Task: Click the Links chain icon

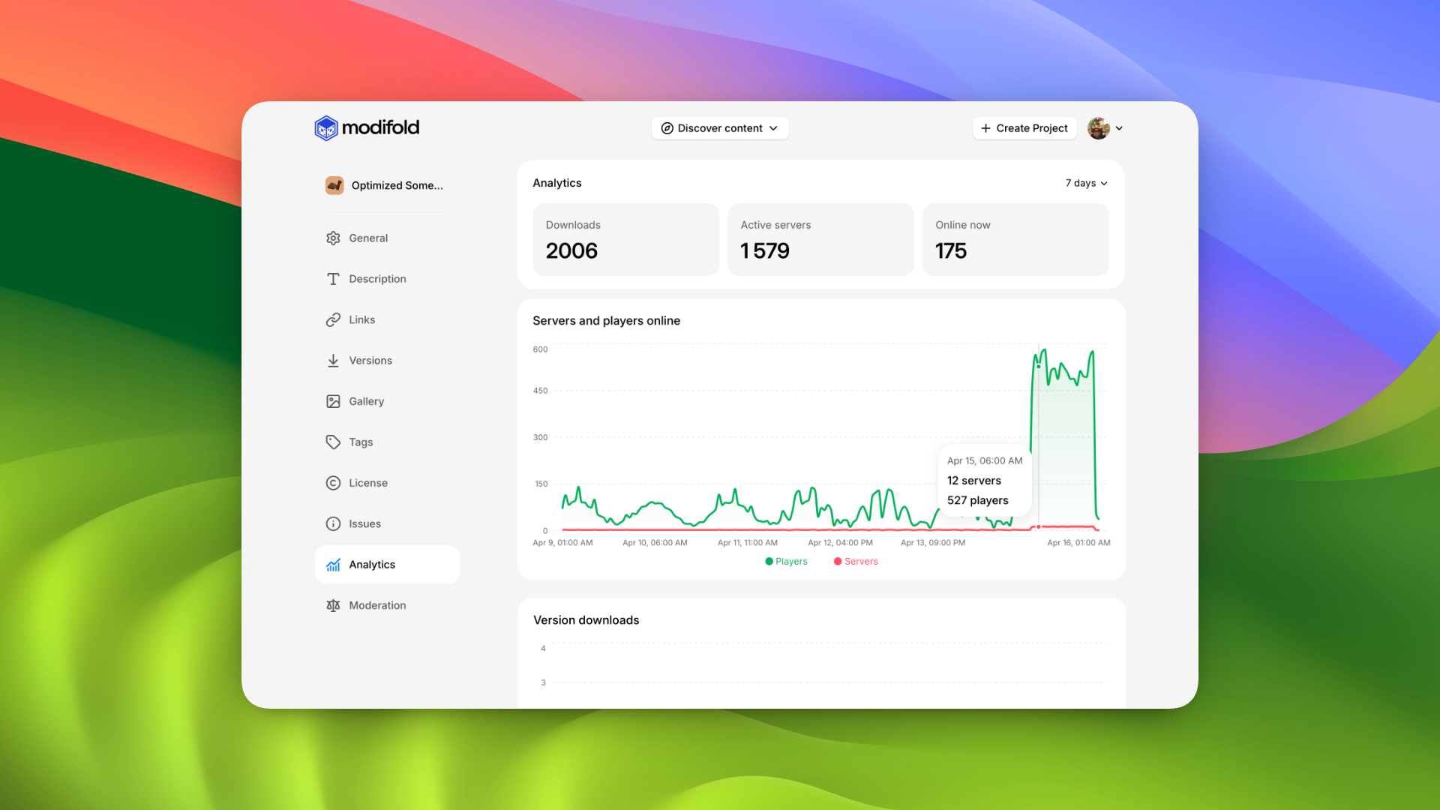Action: click(333, 319)
